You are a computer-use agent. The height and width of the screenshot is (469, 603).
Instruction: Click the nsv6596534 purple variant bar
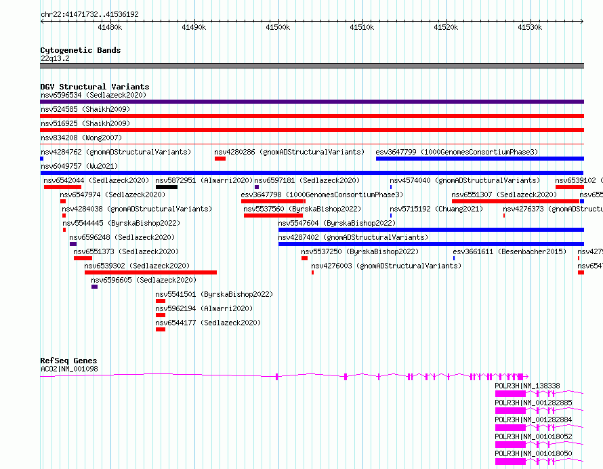(x=312, y=102)
